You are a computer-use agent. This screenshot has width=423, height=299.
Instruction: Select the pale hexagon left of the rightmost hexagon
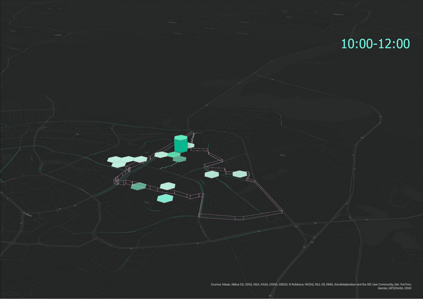212,174
